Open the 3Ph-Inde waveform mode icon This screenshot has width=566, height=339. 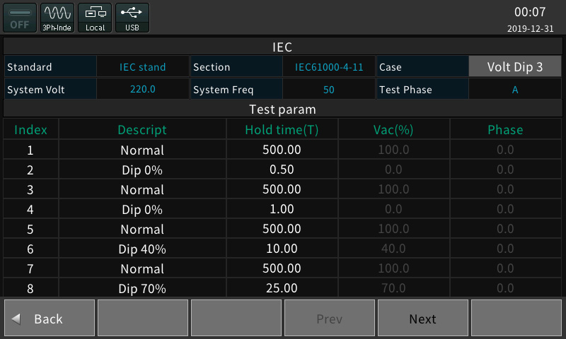[x=57, y=18]
